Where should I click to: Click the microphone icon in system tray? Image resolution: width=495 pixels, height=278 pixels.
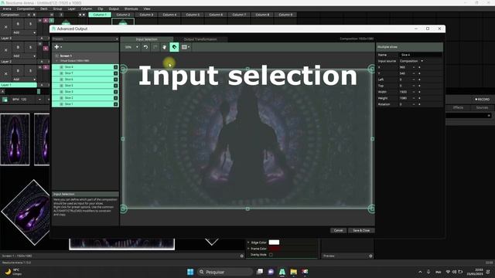(428, 272)
